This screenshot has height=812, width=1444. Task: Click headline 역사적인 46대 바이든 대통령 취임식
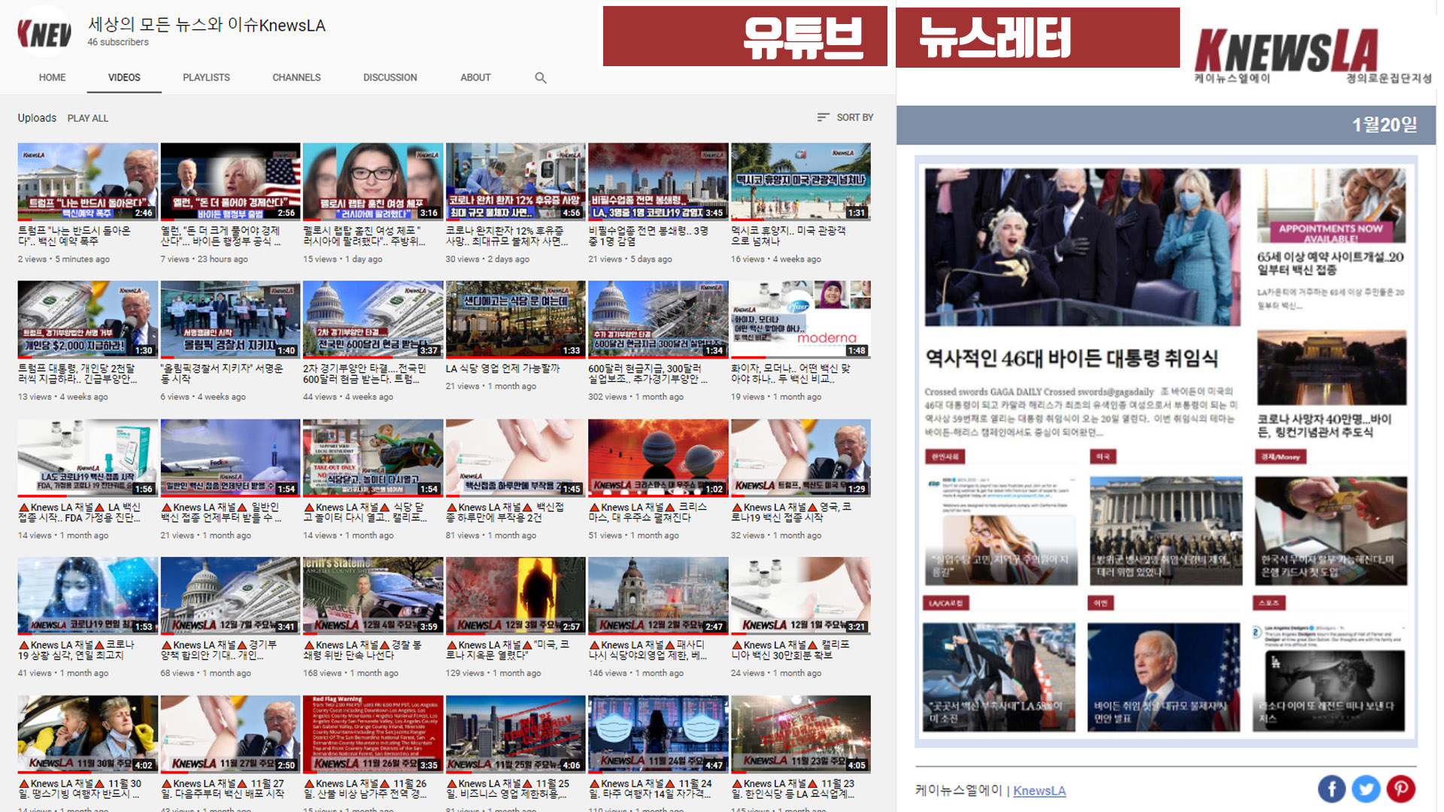click(1072, 358)
